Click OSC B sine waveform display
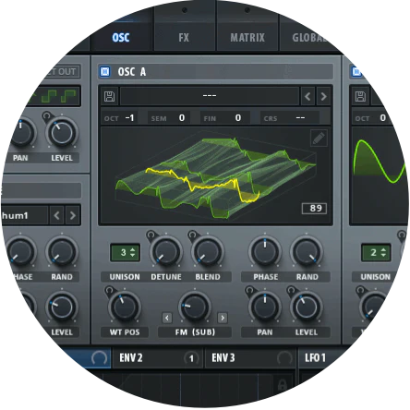 pyautogui.click(x=380, y=175)
